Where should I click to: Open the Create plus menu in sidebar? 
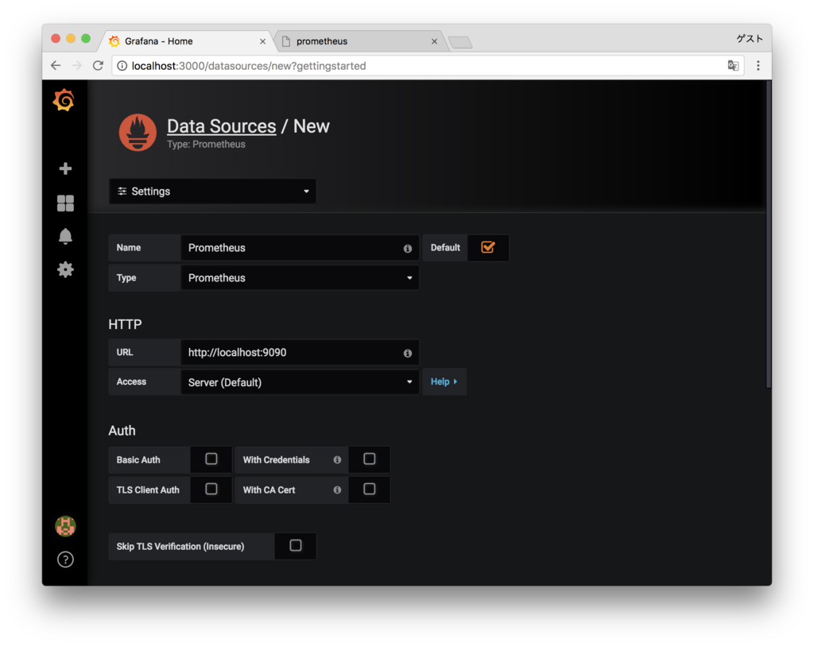click(x=65, y=168)
